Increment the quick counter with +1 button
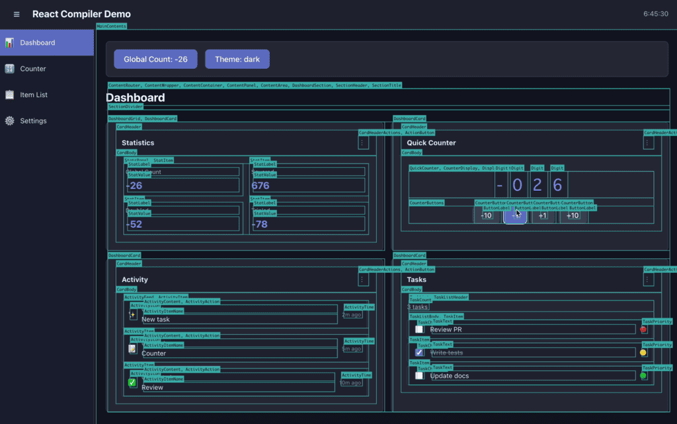 coord(543,215)
